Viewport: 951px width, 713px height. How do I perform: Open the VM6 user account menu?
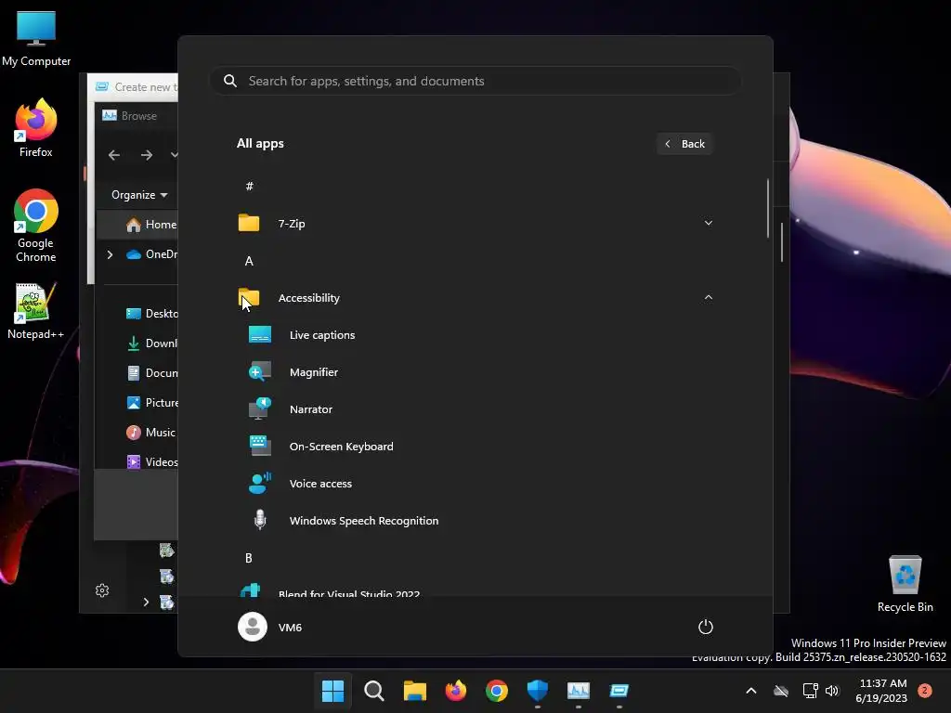pyautogui.click(x=270, y=627)
